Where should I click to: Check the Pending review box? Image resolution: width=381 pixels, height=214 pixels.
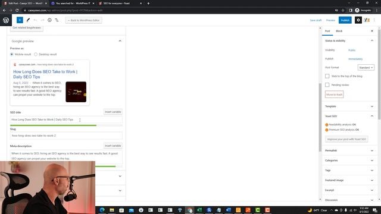click(x=327, y=85)
